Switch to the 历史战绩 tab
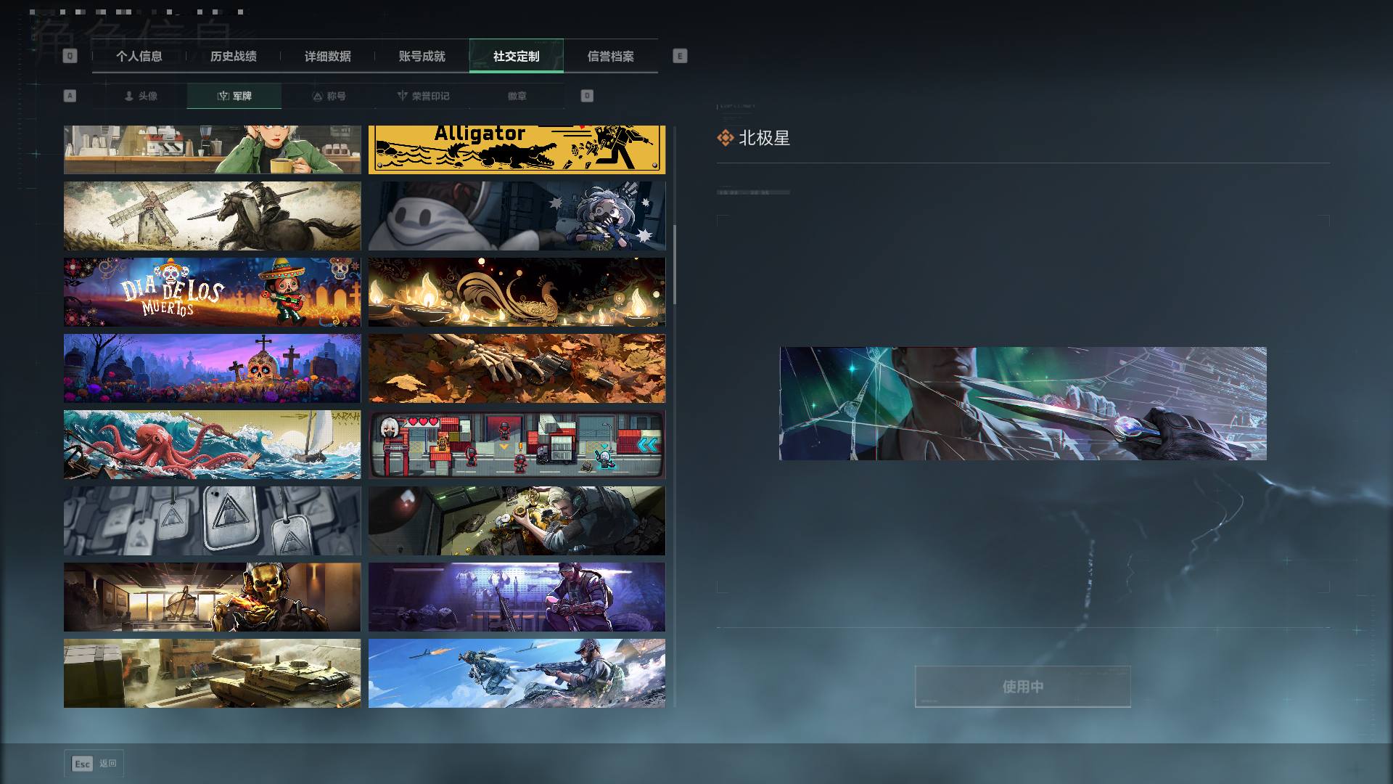 click(x=234, y=56)
